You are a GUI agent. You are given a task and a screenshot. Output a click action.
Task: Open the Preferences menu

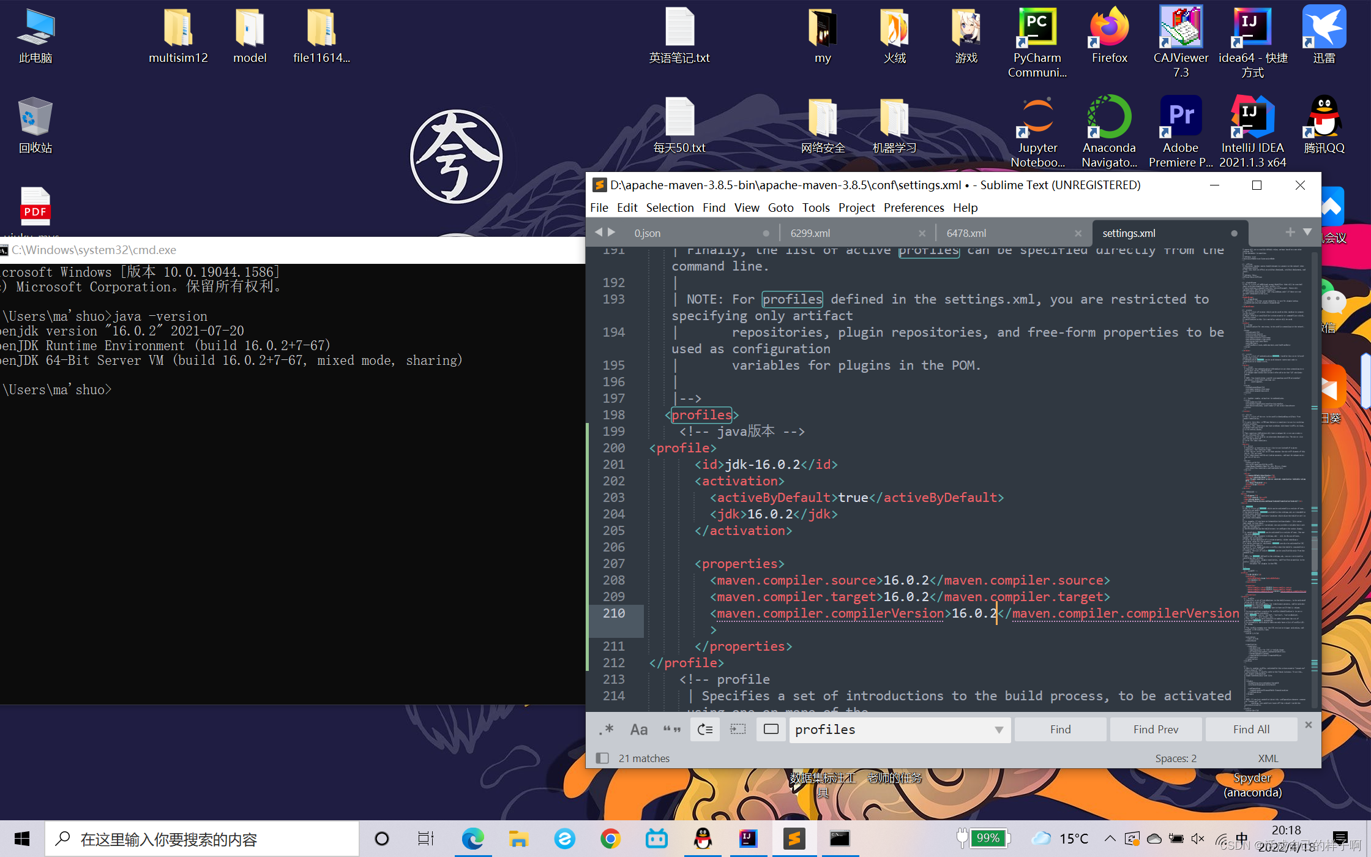[x=913, y=208]
